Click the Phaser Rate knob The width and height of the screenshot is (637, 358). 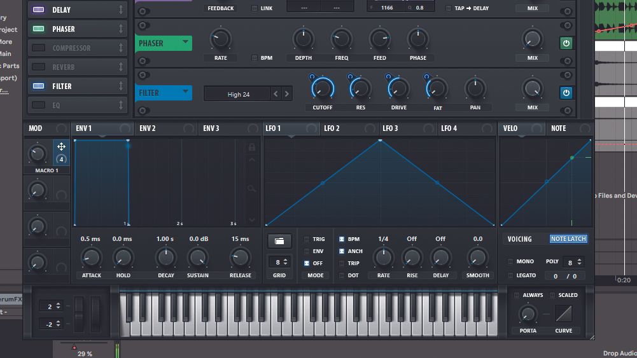(221, 39)
